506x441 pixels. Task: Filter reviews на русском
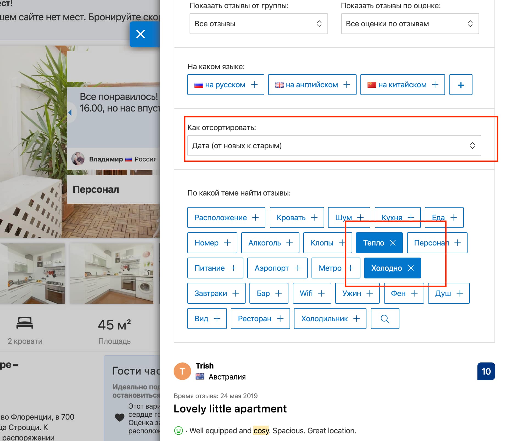(226, 85)
